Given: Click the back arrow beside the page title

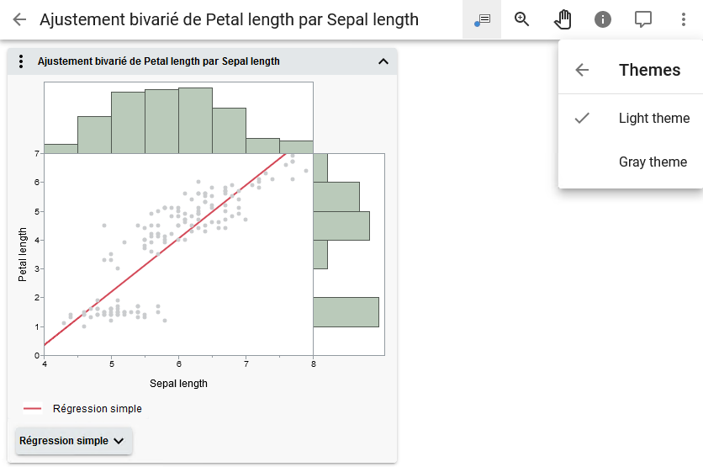Looking at the screenshot, I should click(x=19, y=19).
